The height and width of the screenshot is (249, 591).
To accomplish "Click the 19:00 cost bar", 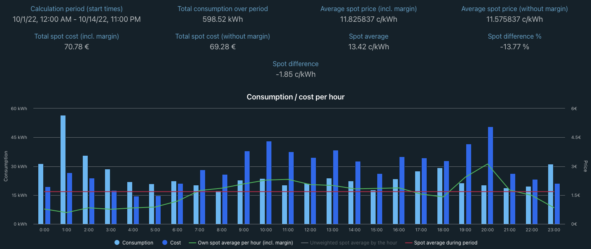I will (x=469, y=184).
